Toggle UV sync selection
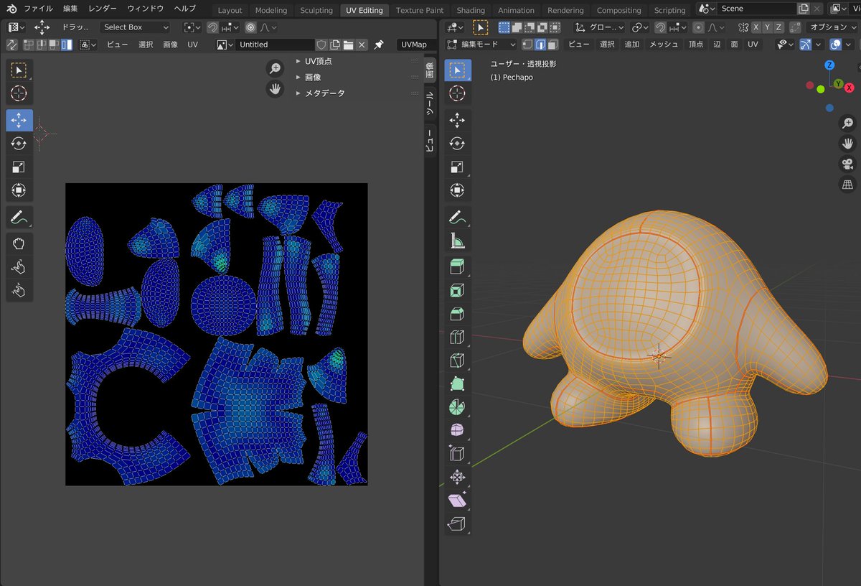The height and width of the screenshot is (586, 861). (11, 45)
